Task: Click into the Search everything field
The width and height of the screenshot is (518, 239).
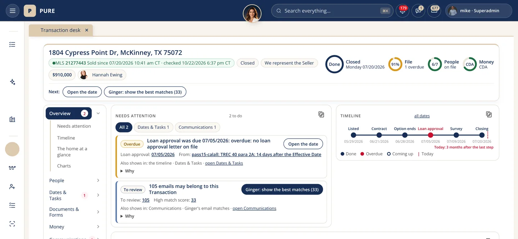Action: coord(332,11)
